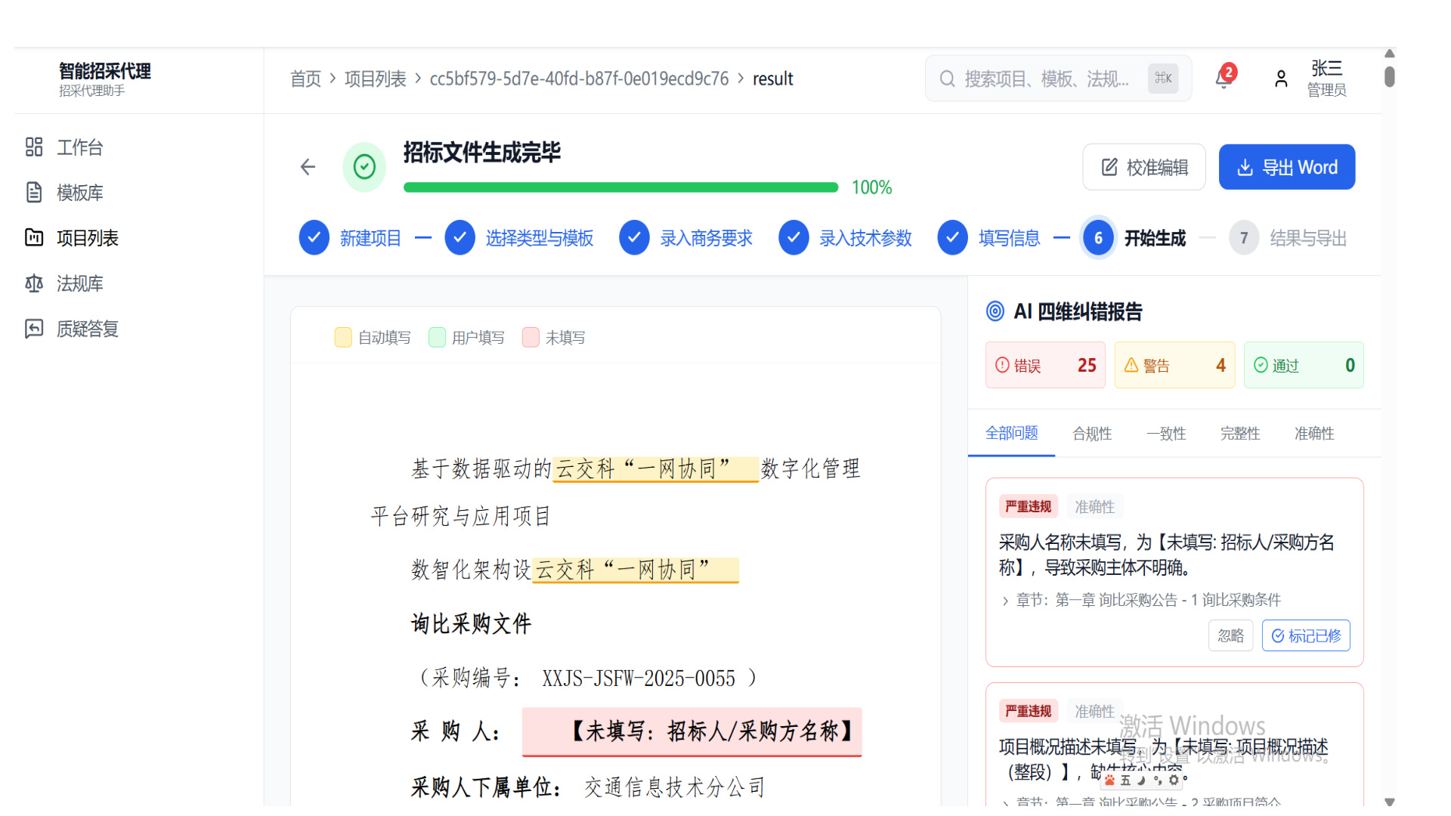This screenshot has width=1451, height=816.
Task: Click the AI 四维纠错报告 target icon
Action: 995,311
